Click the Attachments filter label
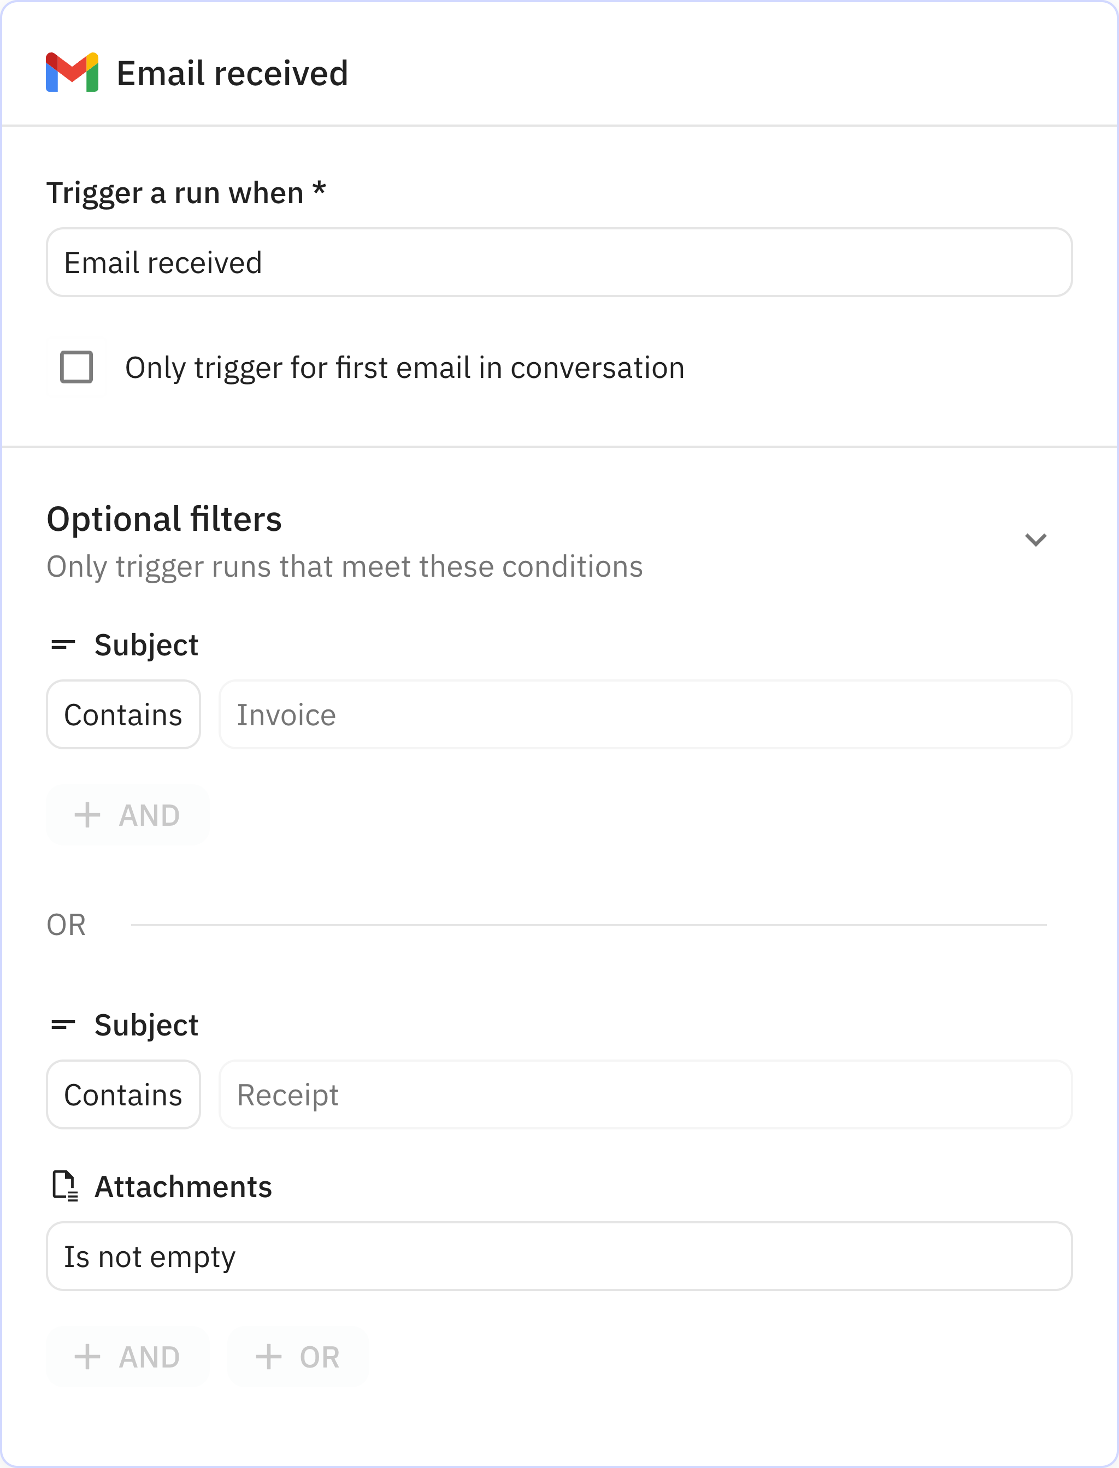 [x=183, y=1187]
